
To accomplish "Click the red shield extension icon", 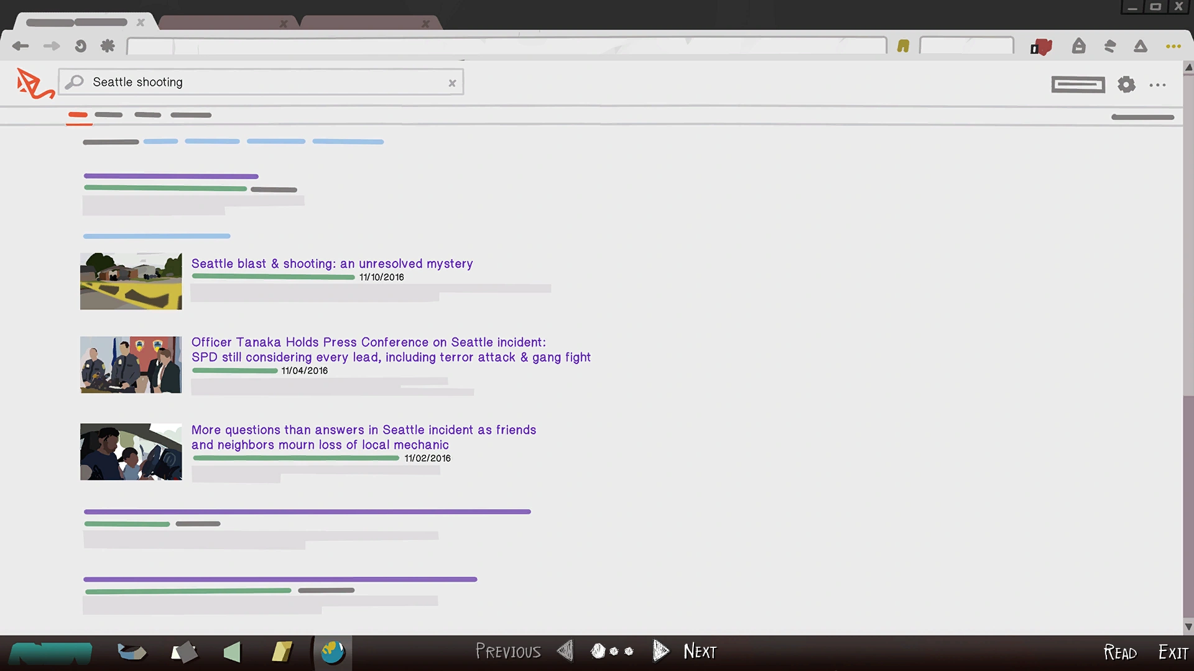I will (x=1042, y=47).
